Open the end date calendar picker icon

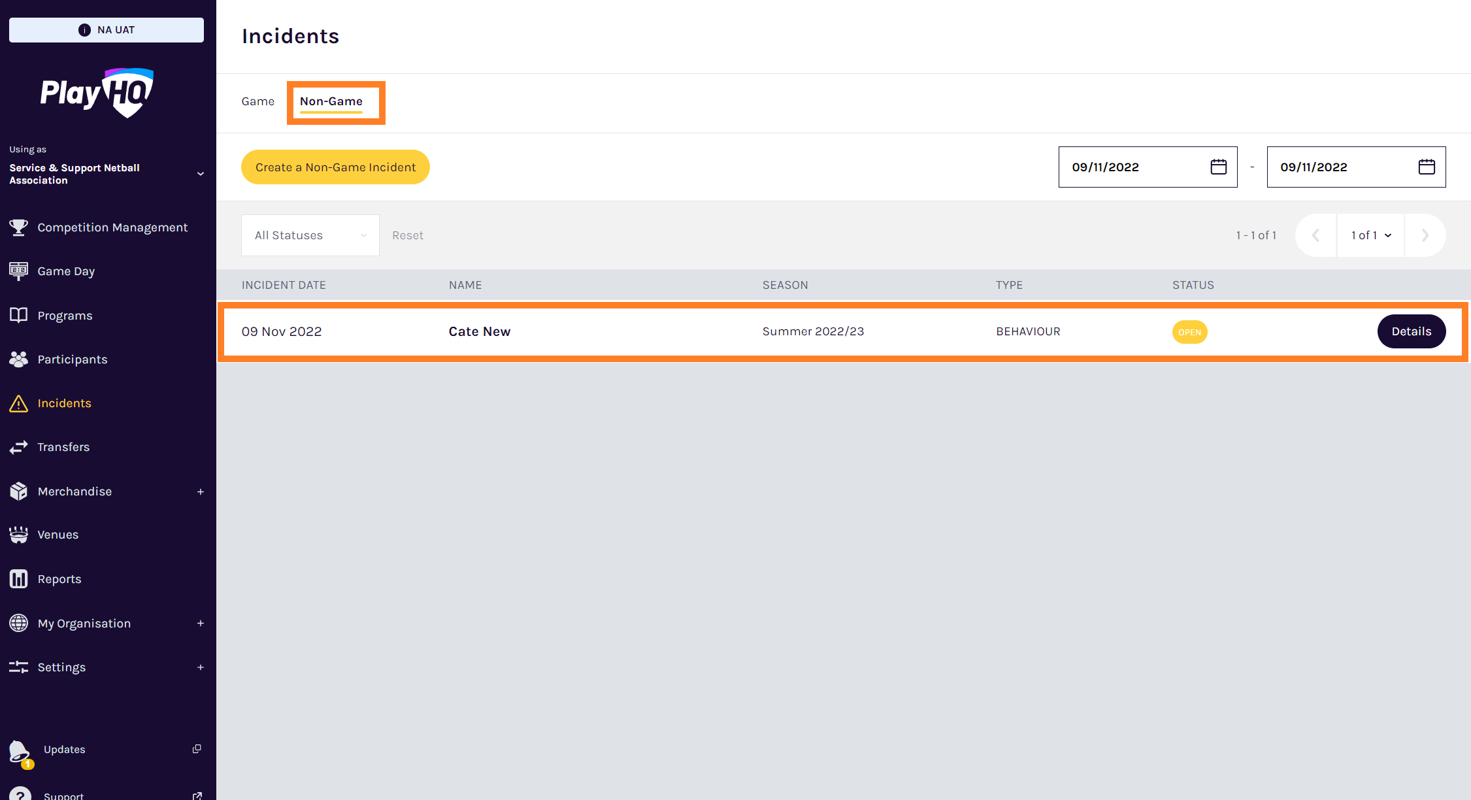pos(1427,167)
